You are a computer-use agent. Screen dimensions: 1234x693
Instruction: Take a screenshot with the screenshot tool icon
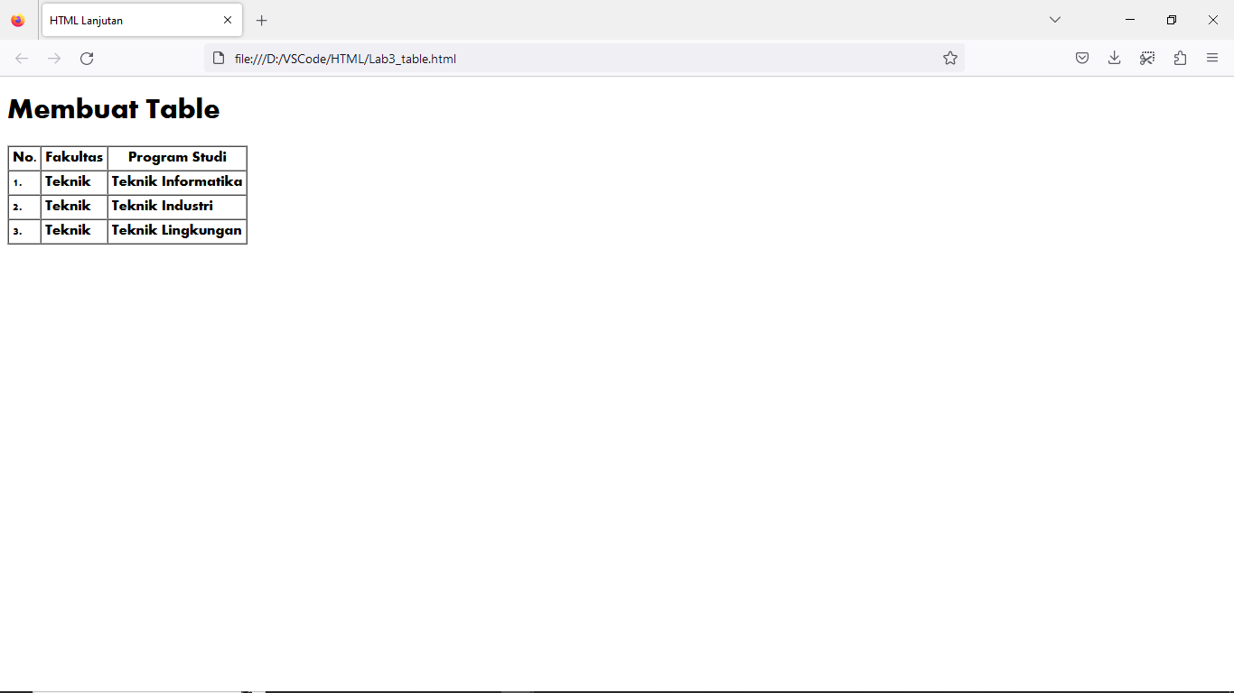coord(1146,58)
